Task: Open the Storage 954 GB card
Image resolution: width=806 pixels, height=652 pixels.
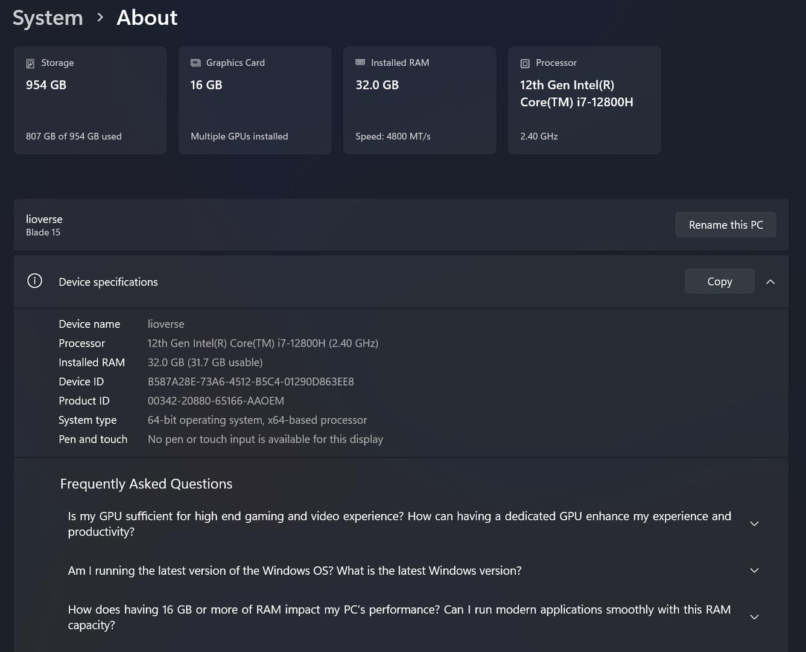Action: (90, 100)
